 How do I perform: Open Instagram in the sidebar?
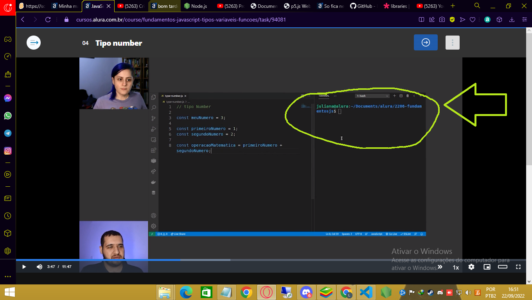coord(8,151)
